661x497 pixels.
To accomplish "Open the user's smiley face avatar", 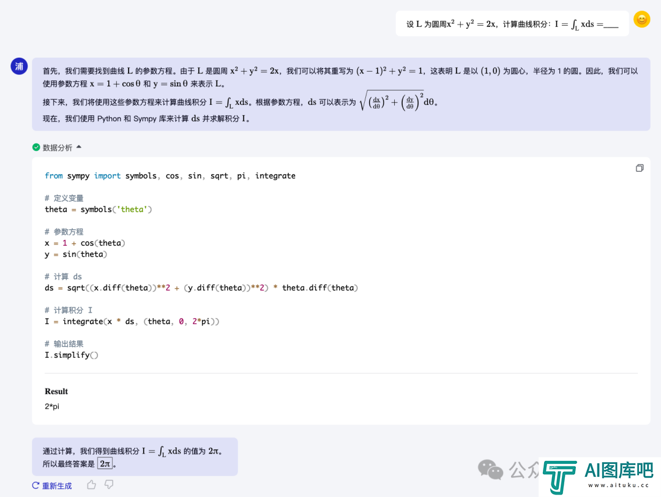I will 641,20.
